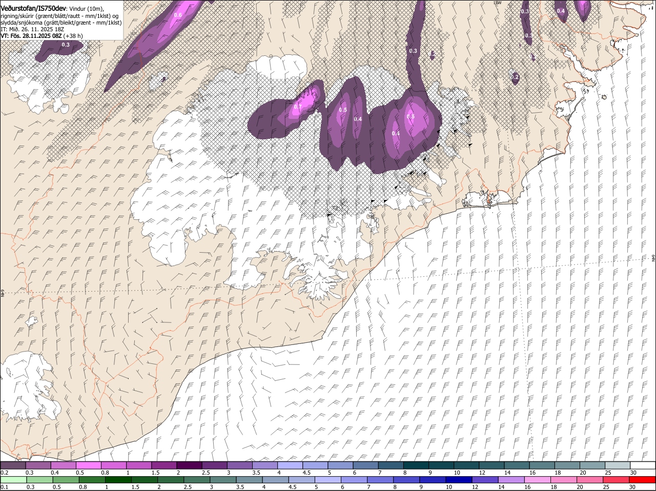Click the top legend swatch between 8 and 9
The image size is (656, 491).
coord(416,465)
